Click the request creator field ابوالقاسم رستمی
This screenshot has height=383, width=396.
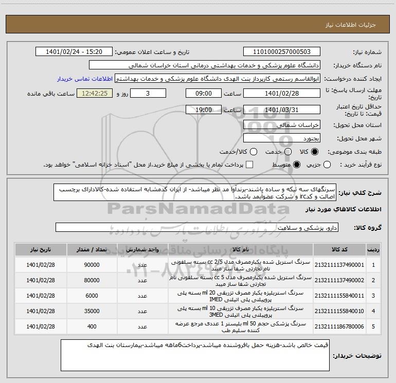coord(218,79)
